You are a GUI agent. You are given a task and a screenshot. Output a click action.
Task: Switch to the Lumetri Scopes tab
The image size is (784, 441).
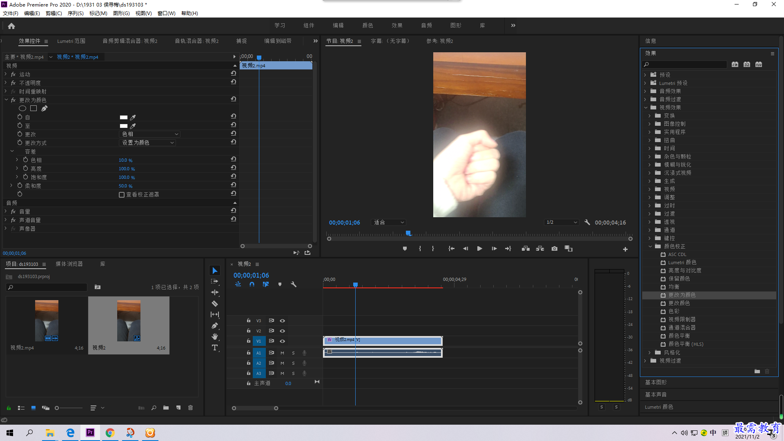[x=71, y=41]
